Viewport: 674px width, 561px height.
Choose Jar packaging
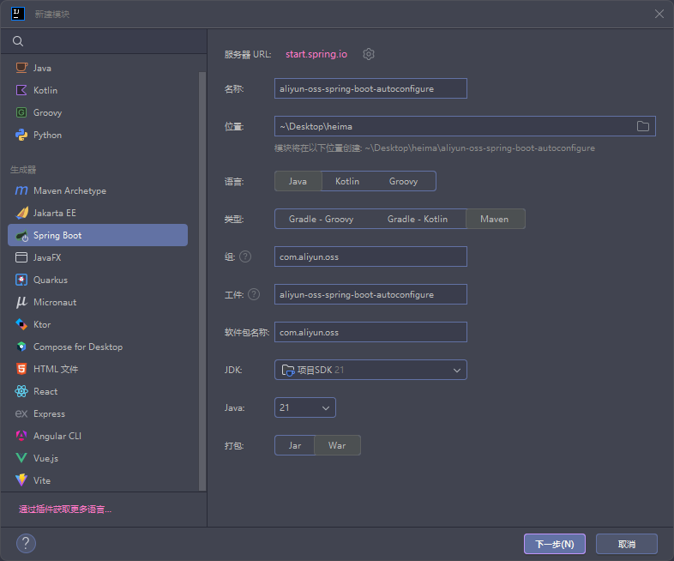pos(295,446)
